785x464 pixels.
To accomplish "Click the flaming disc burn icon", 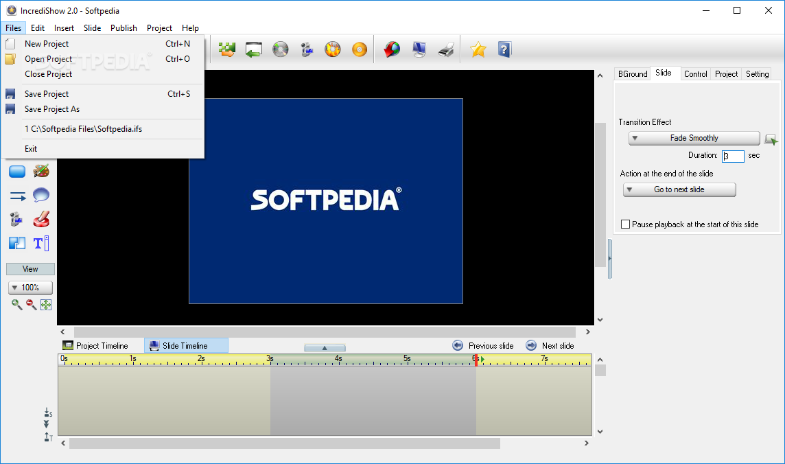I will (x=333, y=49).
